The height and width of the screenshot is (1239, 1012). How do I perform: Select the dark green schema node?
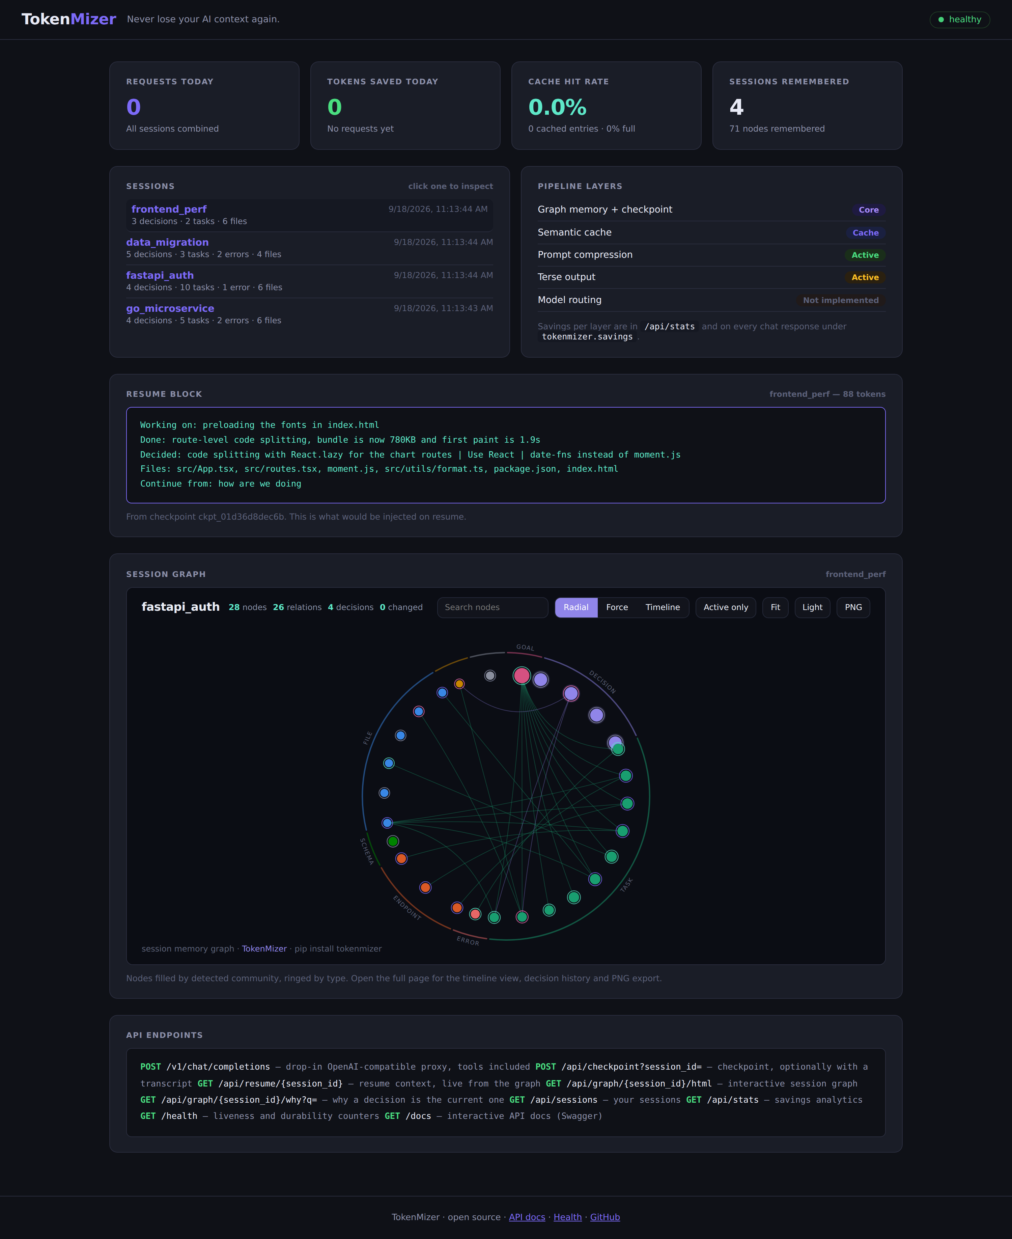click(393, 841)
